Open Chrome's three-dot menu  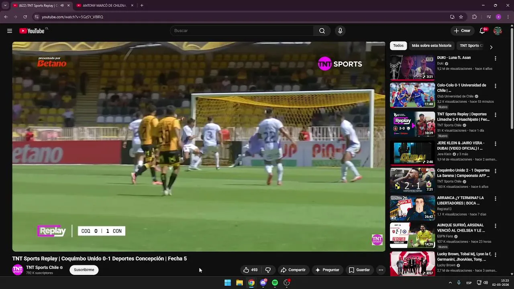(x=508, y=17)
